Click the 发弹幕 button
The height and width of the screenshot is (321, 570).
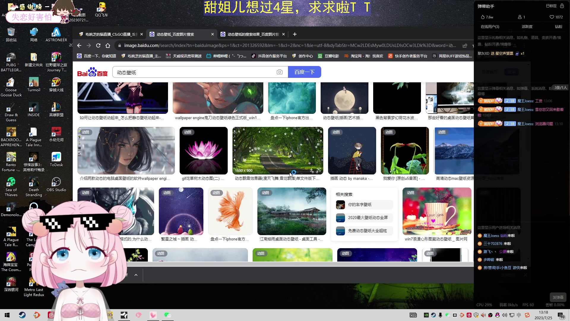point(558,297)
